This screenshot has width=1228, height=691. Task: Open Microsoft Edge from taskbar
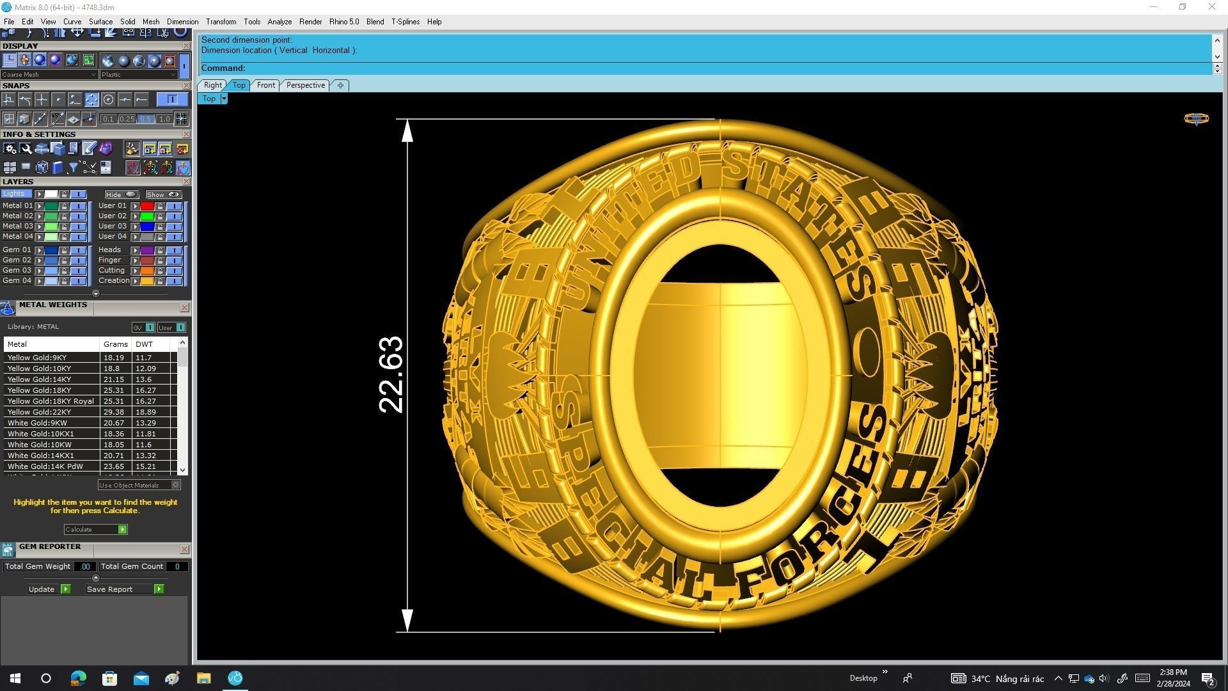pos(78,678)
